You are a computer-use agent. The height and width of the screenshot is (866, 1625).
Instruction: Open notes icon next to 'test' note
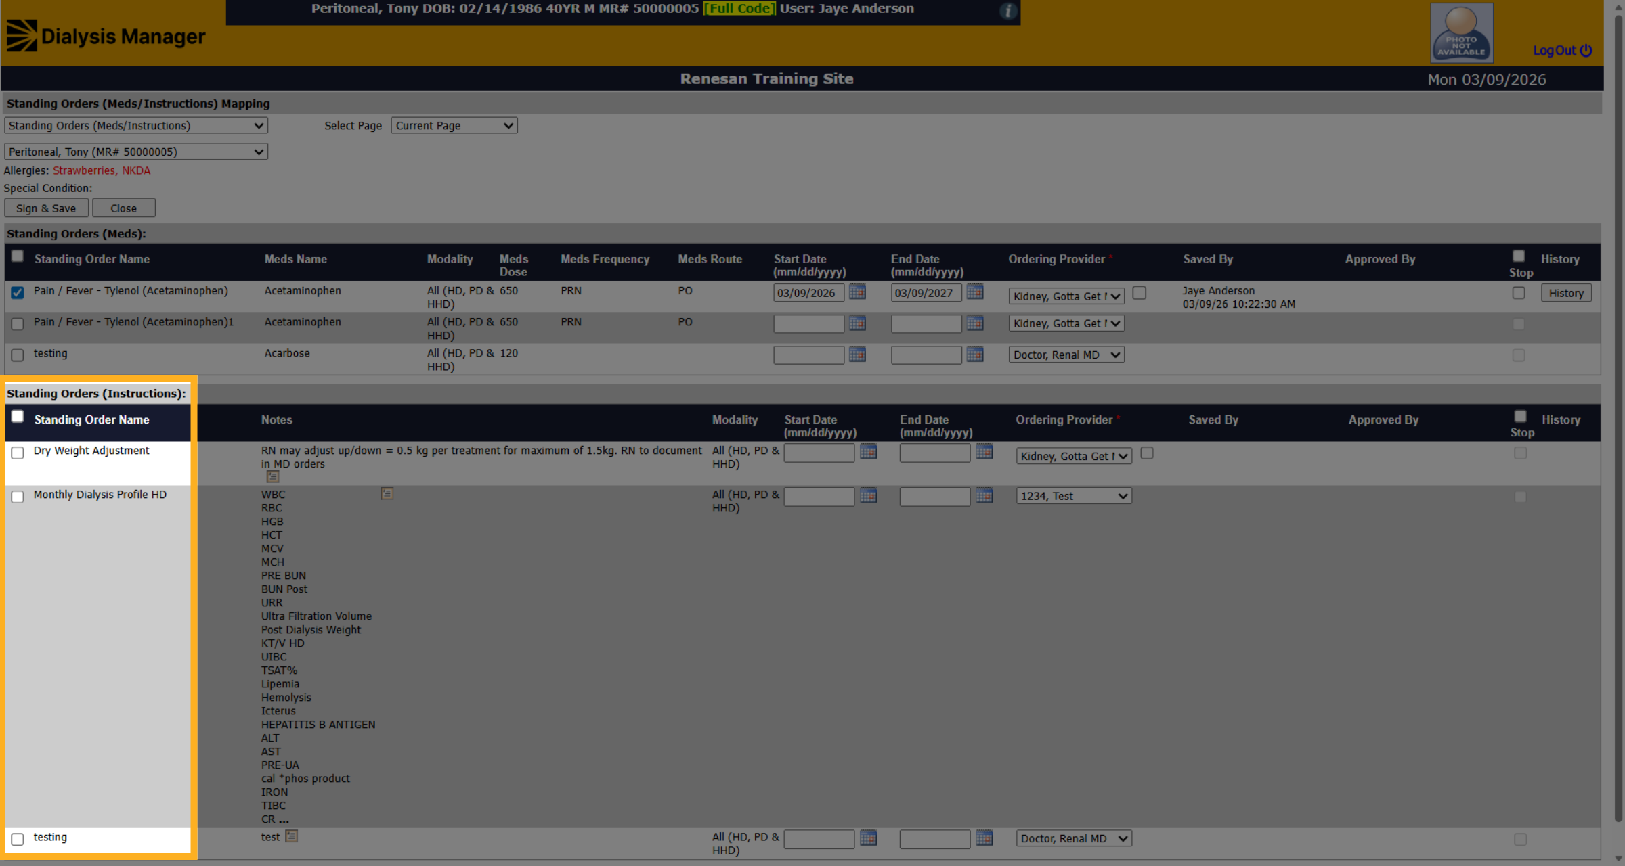291,836
